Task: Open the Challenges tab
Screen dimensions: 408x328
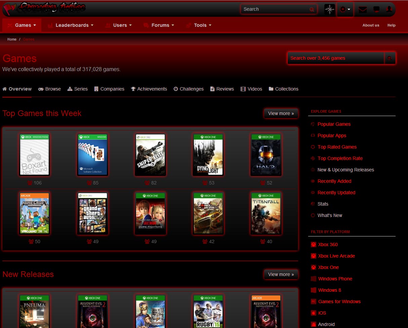Action: point(189,89)
